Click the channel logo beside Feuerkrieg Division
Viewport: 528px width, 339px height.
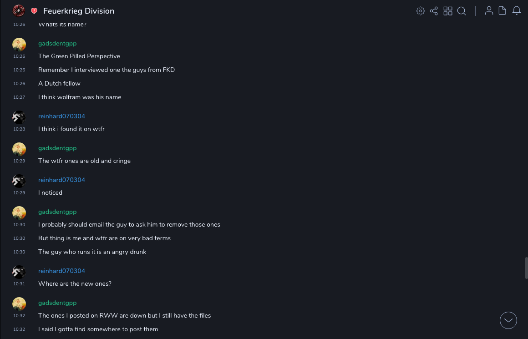[19, 10]
